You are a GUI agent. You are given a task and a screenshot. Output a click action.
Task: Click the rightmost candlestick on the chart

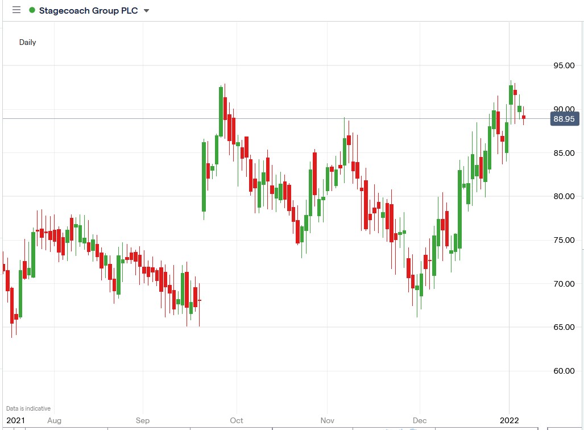pos(523,118)
